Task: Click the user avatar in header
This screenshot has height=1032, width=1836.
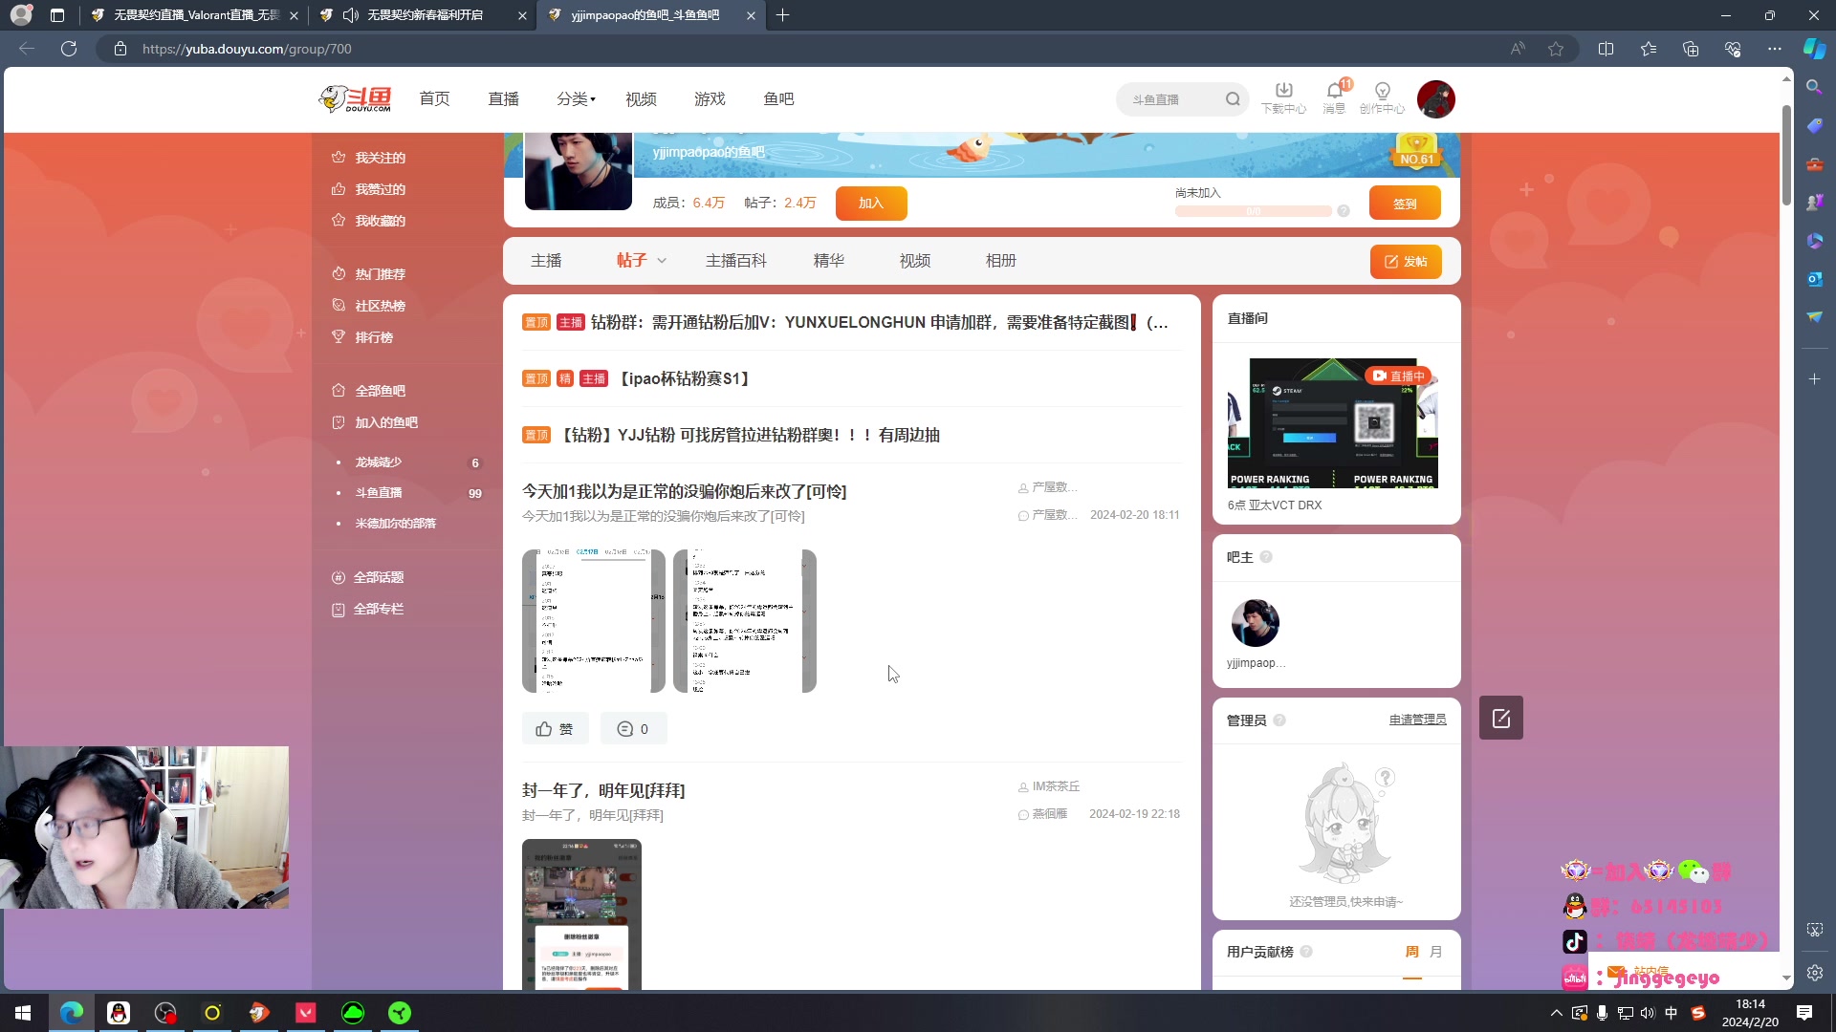Action: point(1436,98)
